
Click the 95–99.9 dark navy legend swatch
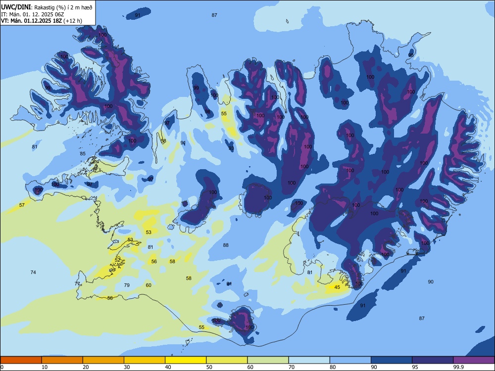433,360
